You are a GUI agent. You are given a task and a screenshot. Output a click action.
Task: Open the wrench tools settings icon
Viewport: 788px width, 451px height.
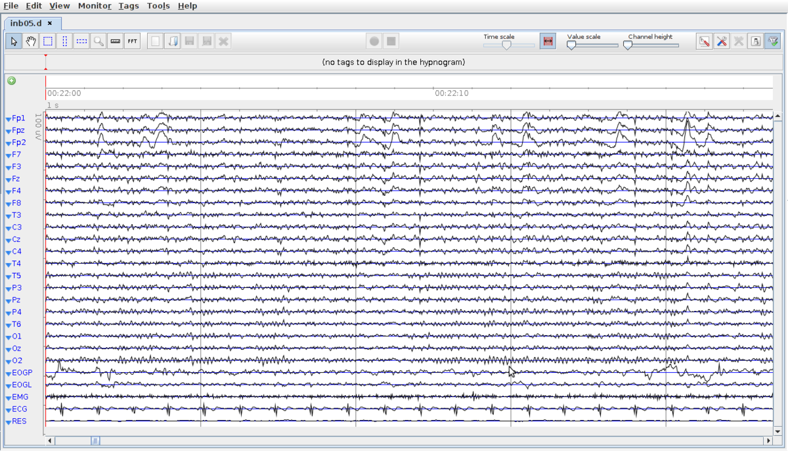click(721, 41)
